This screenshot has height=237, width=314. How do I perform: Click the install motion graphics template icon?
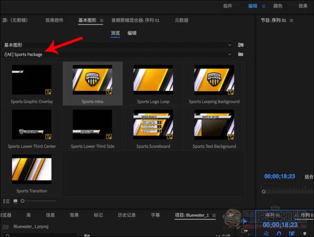click(x=241, y=45)
